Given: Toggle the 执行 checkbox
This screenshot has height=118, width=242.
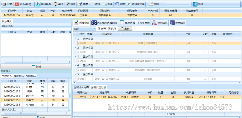Looking at the screenshot, I should click(x=109, y=29).
